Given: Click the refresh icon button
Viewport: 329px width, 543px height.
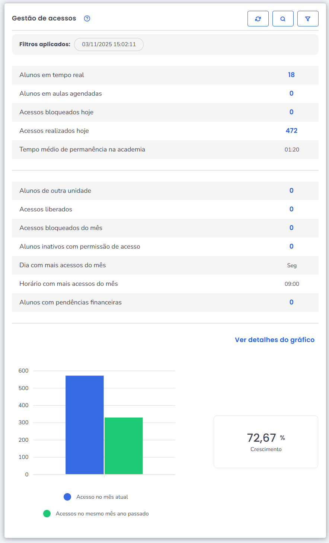Looking at the screenshot, I should point(258,19).
